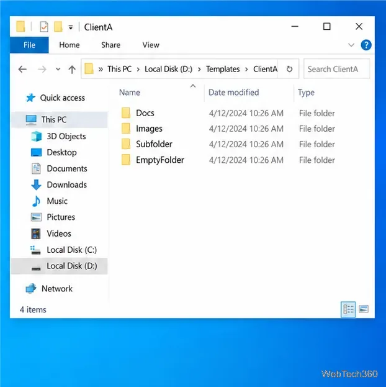Viewport: 386px width, 387px height.
Task: Refresh the ClientA folder view
Action: (289, 69)
